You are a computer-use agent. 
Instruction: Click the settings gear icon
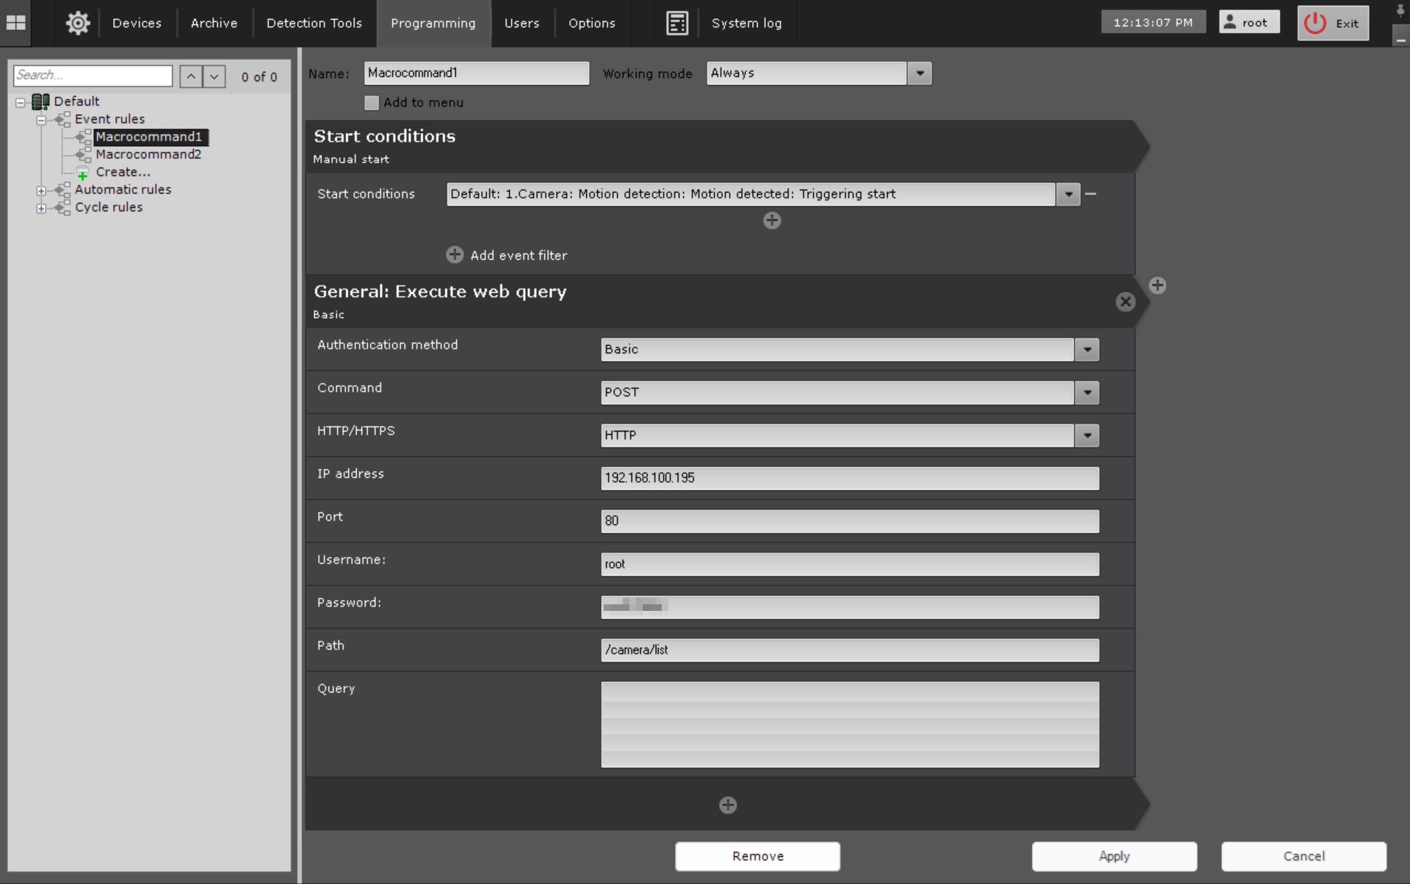[78, 23]
